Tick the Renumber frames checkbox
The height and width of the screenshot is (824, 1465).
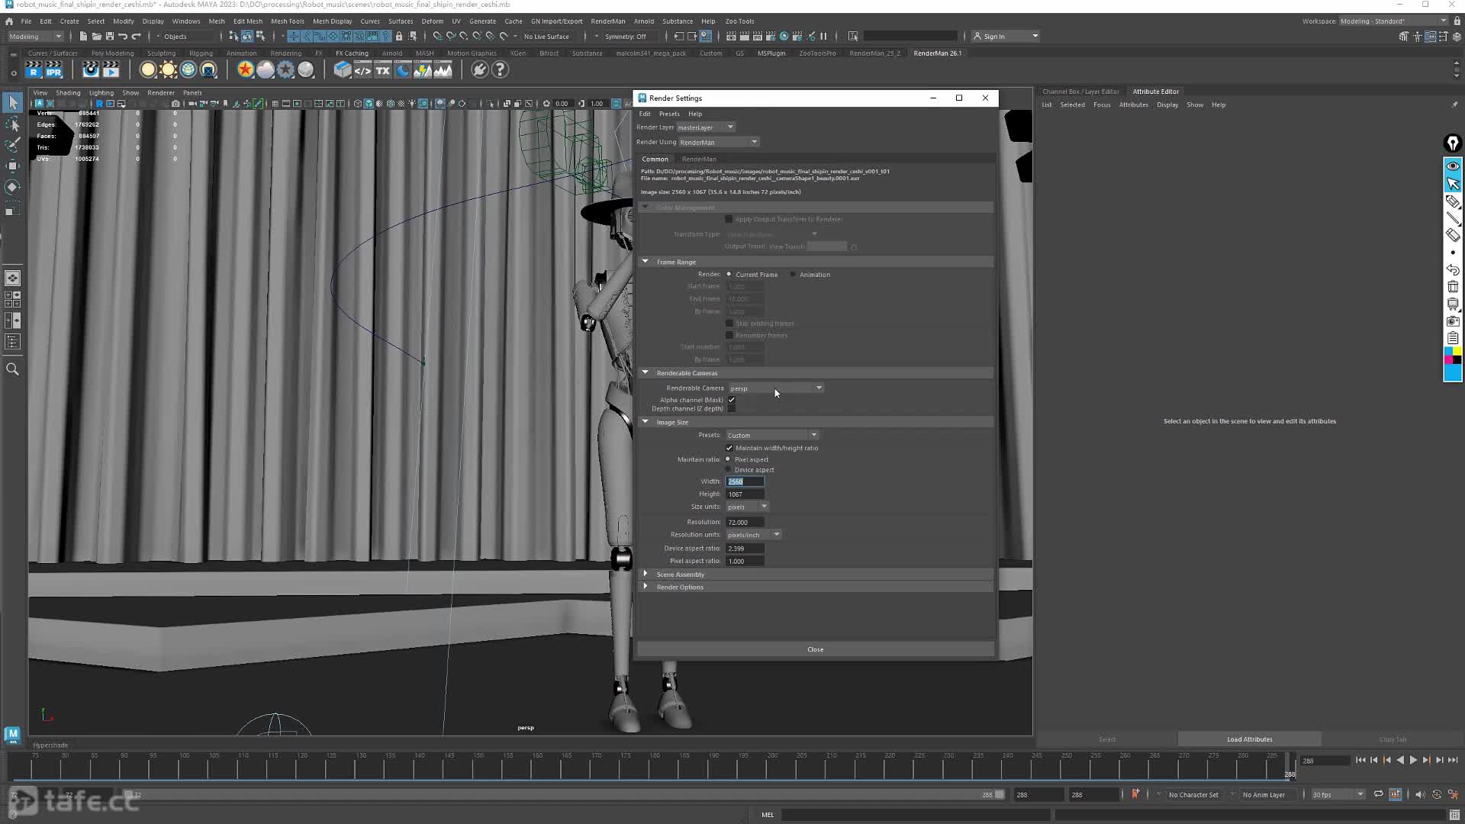[729, 336]
